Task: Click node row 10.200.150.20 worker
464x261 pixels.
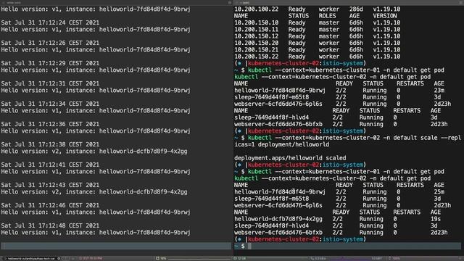Action: 318,43
